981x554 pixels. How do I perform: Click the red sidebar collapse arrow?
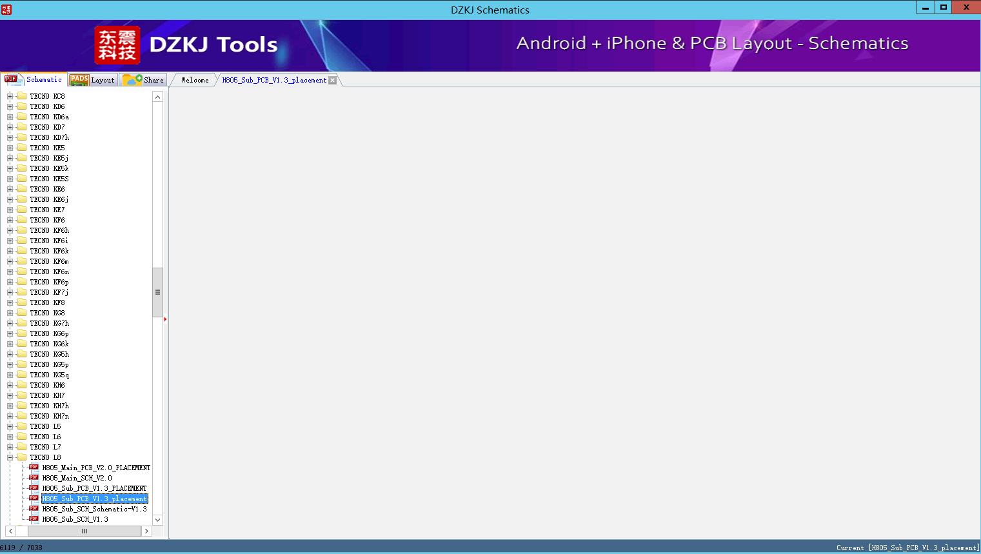[165, 319]
